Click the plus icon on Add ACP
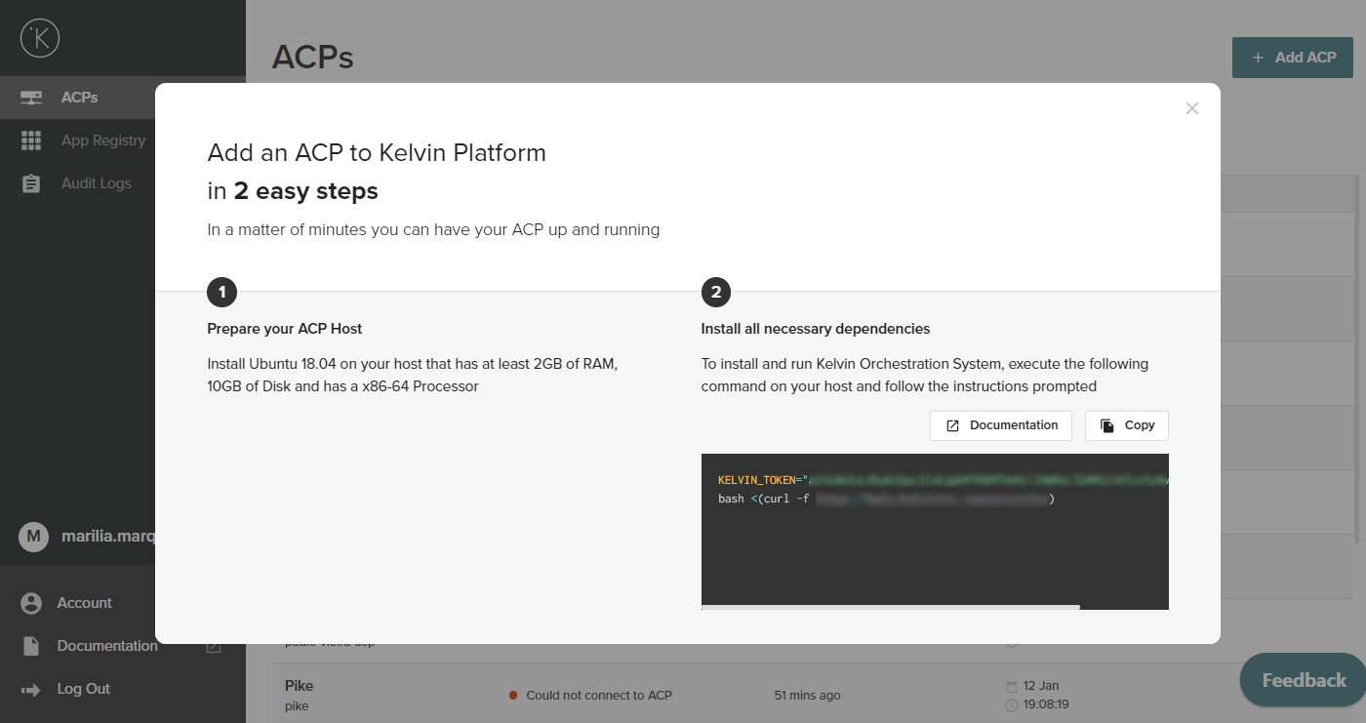This screenshot has width=1366, height=723. (1259, 58)
